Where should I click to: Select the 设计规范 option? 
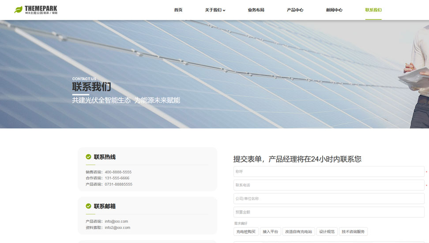pyautogui.click(x=327, y=232)
